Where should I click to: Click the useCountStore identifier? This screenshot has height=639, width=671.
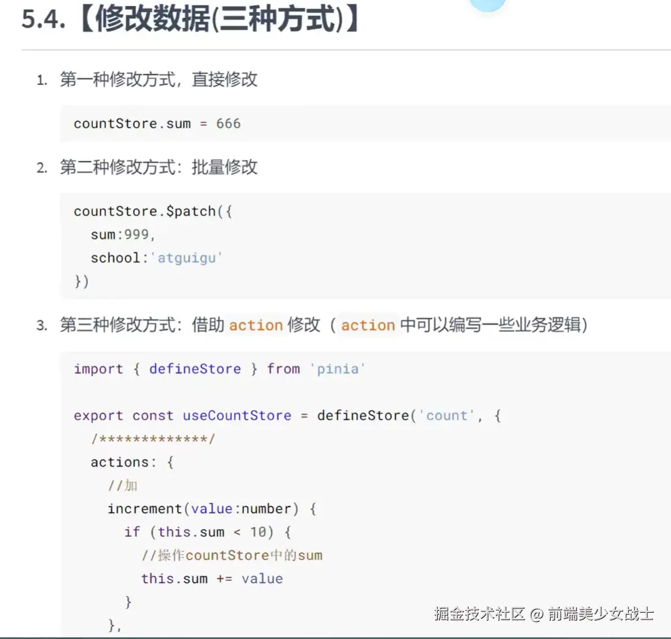coord(237,415)
